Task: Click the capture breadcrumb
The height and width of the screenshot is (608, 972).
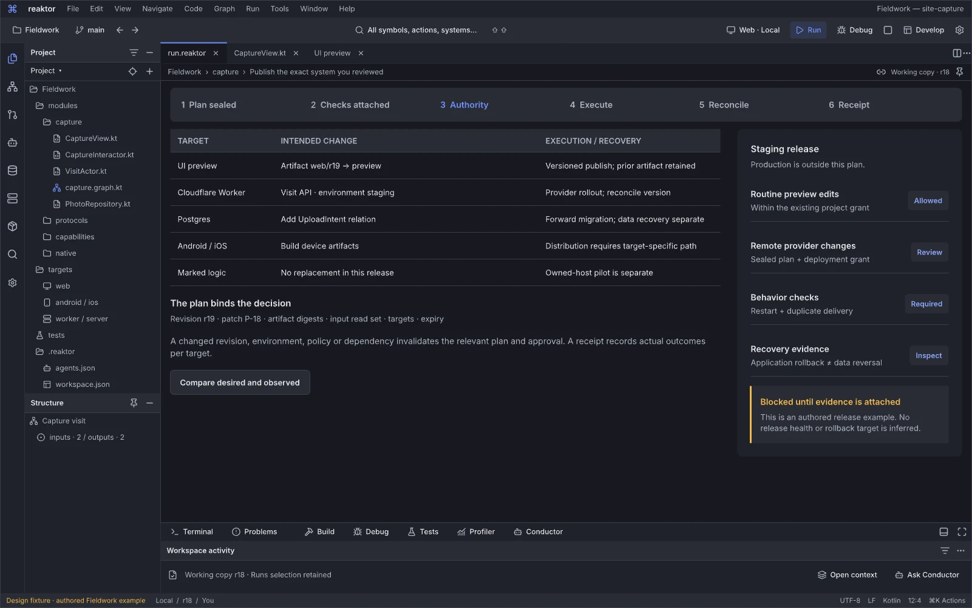Action: (x=225, y=72)
